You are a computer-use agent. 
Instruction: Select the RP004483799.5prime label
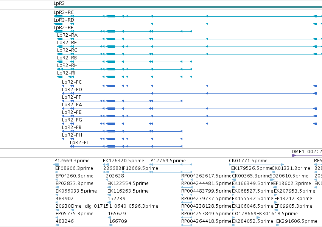(x=206, y=191)
